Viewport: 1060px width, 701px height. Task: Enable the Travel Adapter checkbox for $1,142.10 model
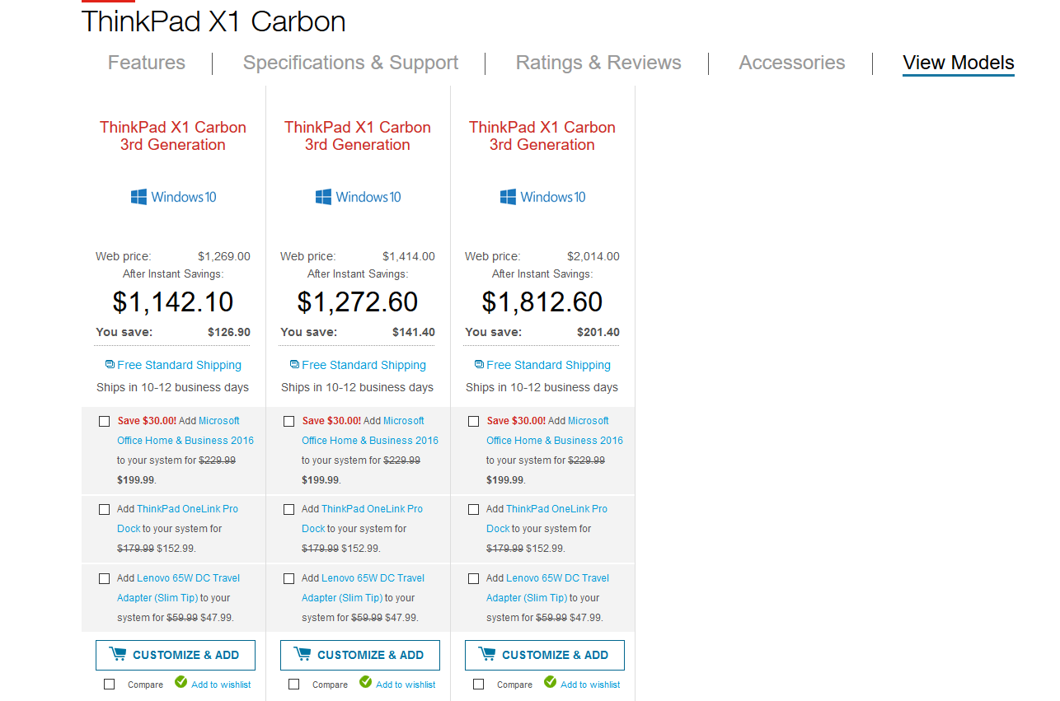(104, 578)
